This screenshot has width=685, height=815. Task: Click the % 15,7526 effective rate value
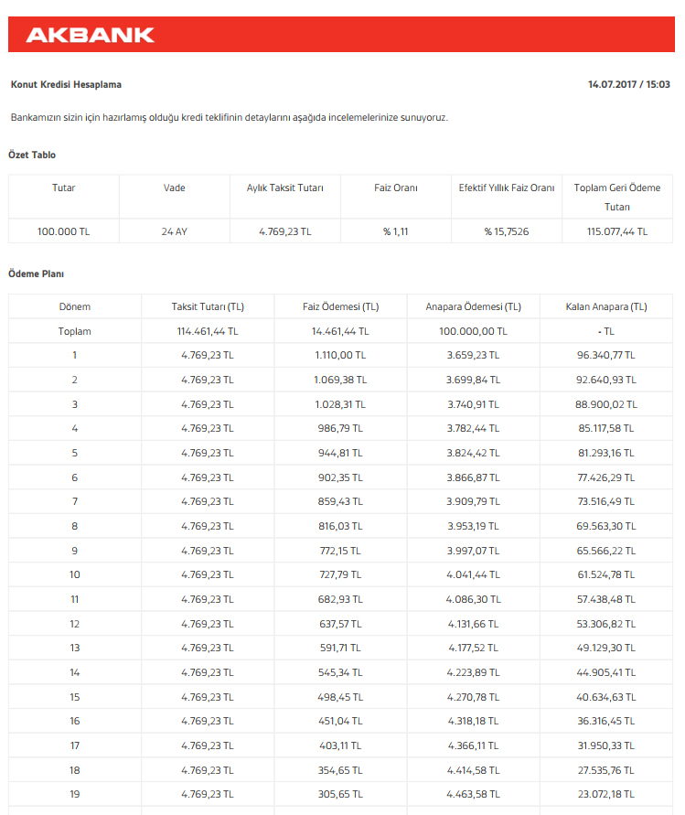click(x=506, y=231)
